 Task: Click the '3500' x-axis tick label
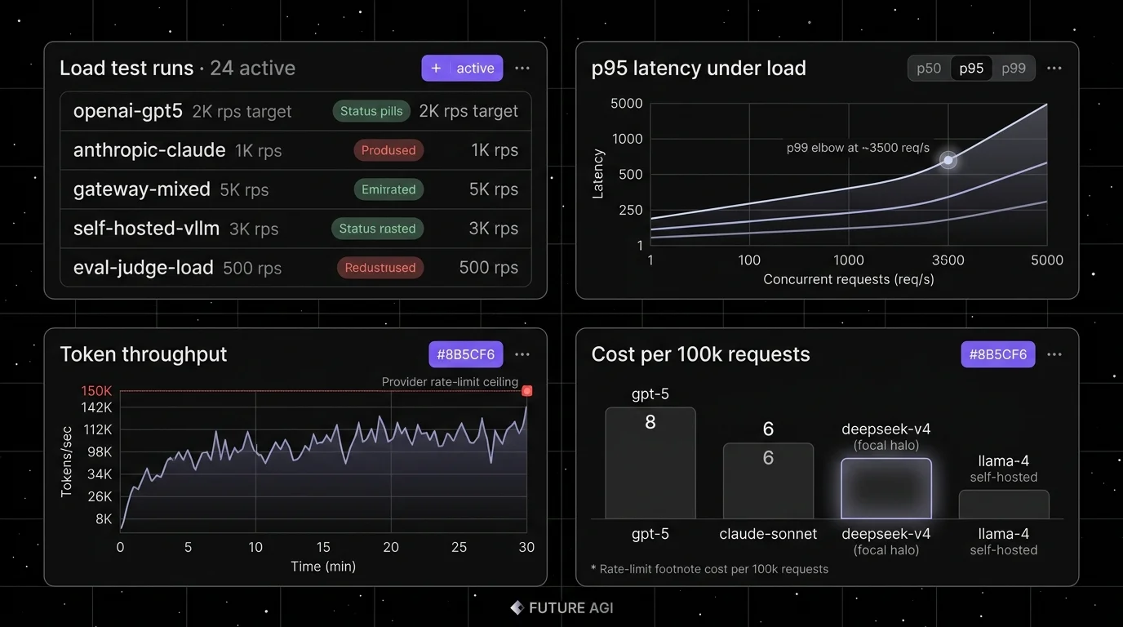[x=948, y=260]
